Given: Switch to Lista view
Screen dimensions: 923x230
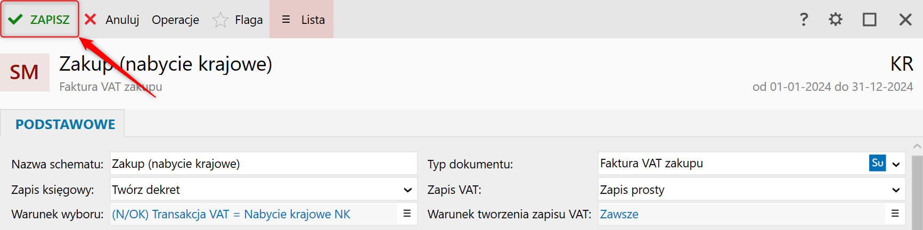Looking at the screenshot, I should click(x=301, y=19).
